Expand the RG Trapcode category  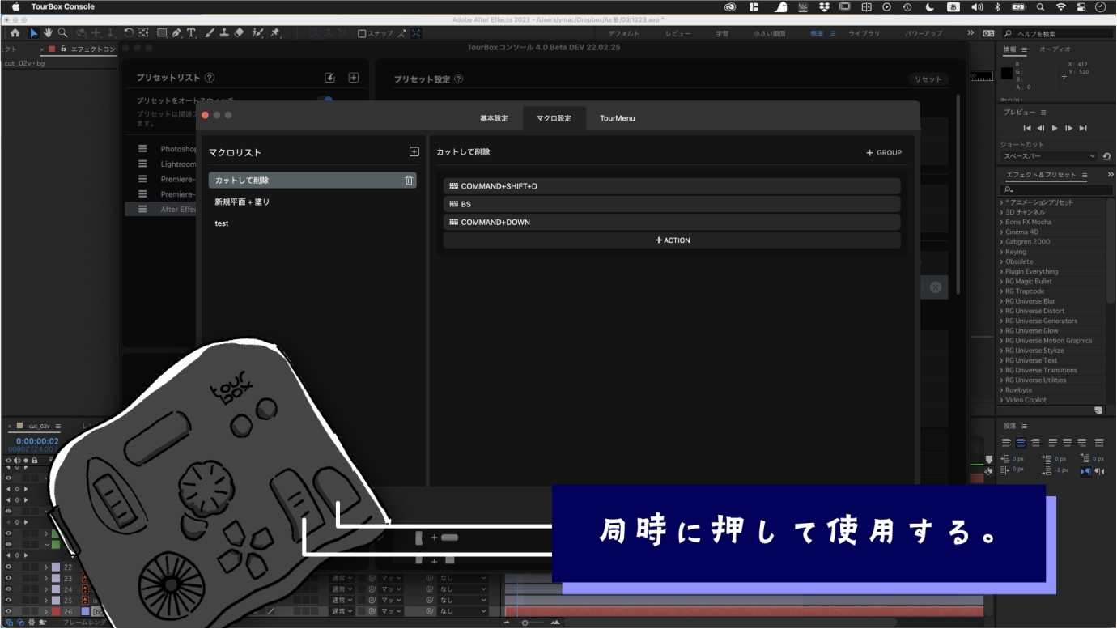[1001, 291]
